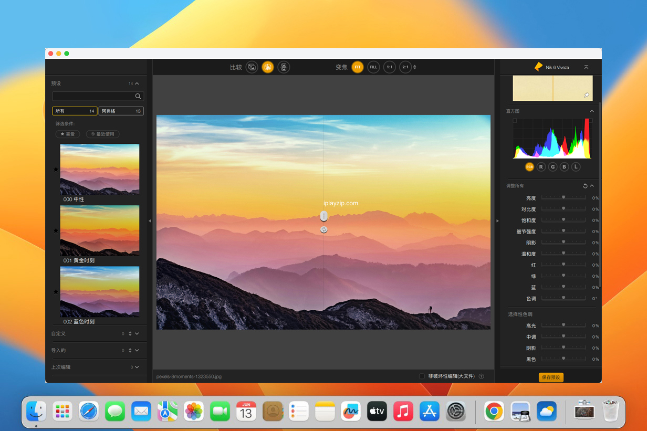Click the 保存预设 button
Screen dimensions: 647x431
tap(551, 377)
